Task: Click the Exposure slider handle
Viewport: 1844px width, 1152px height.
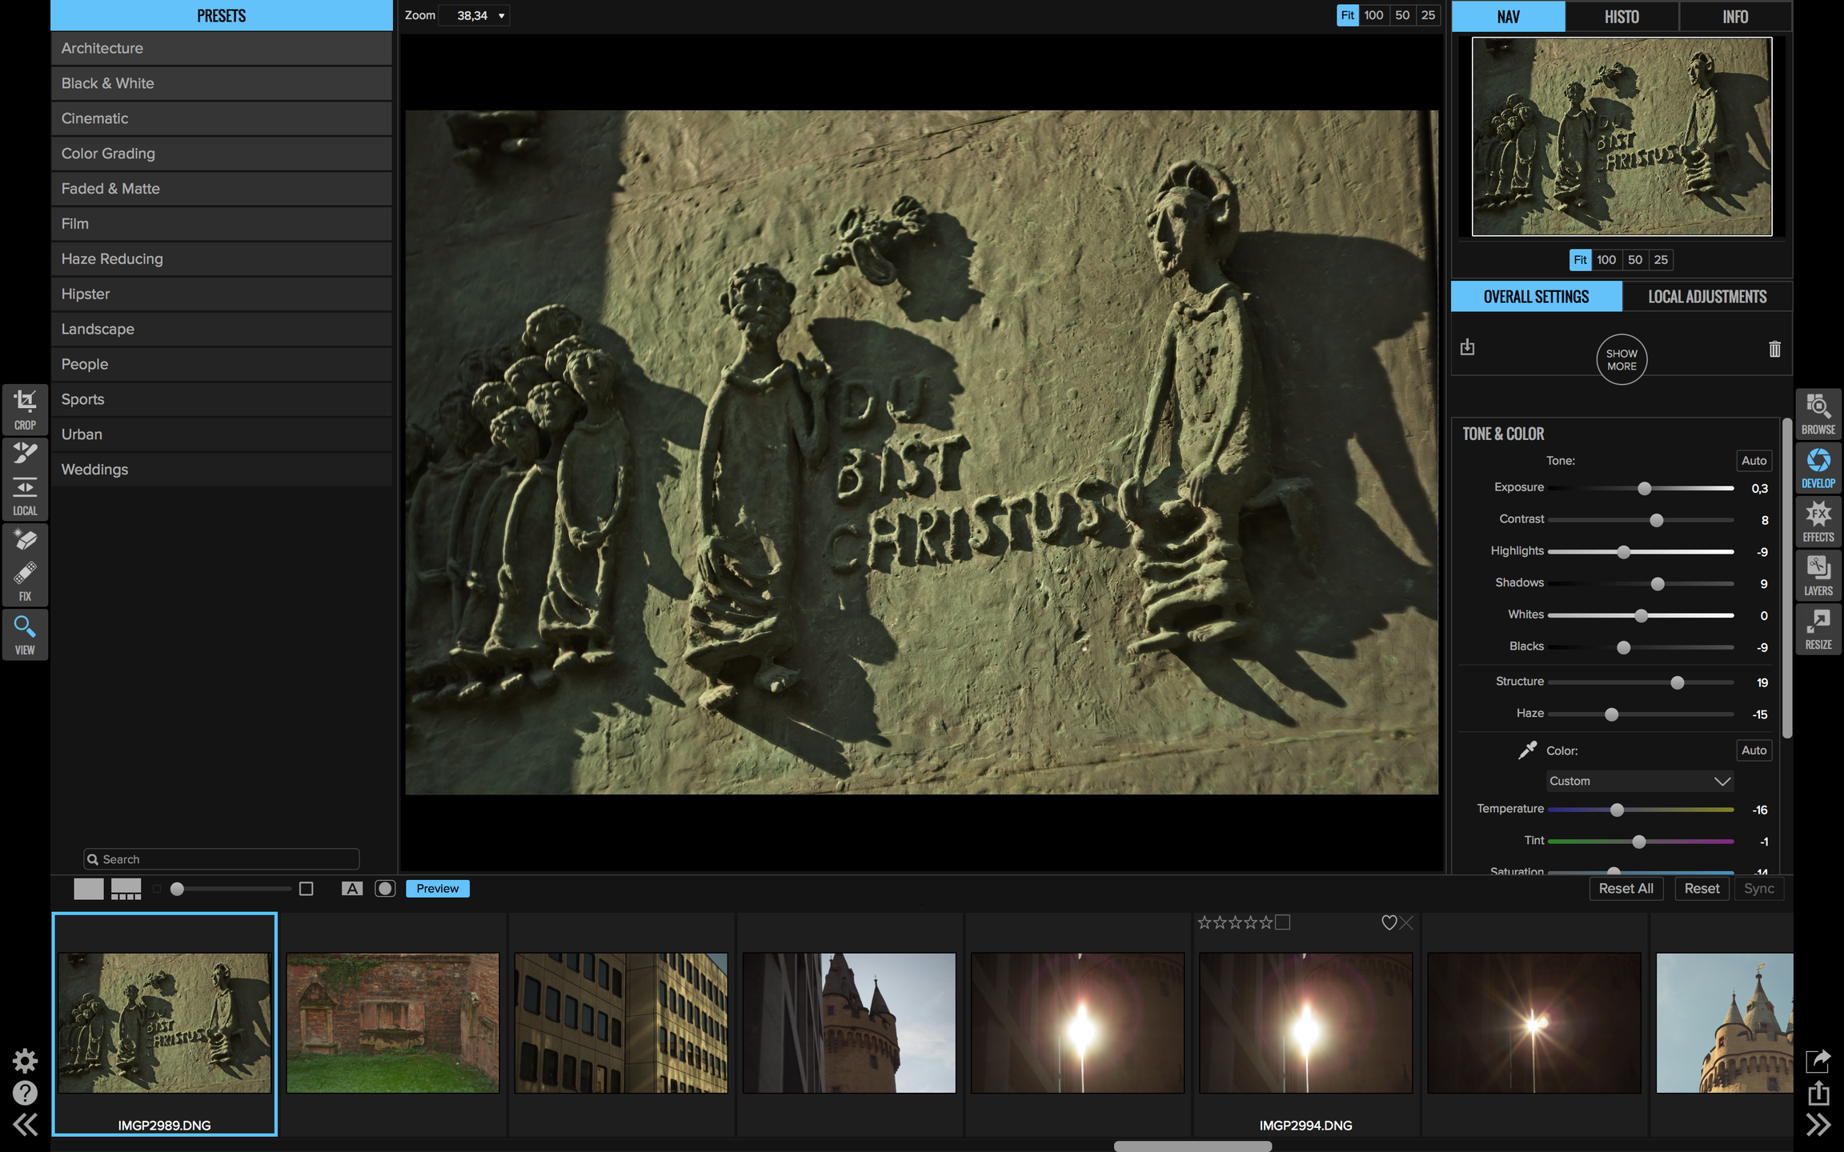Action: (x=1644, y=488)
